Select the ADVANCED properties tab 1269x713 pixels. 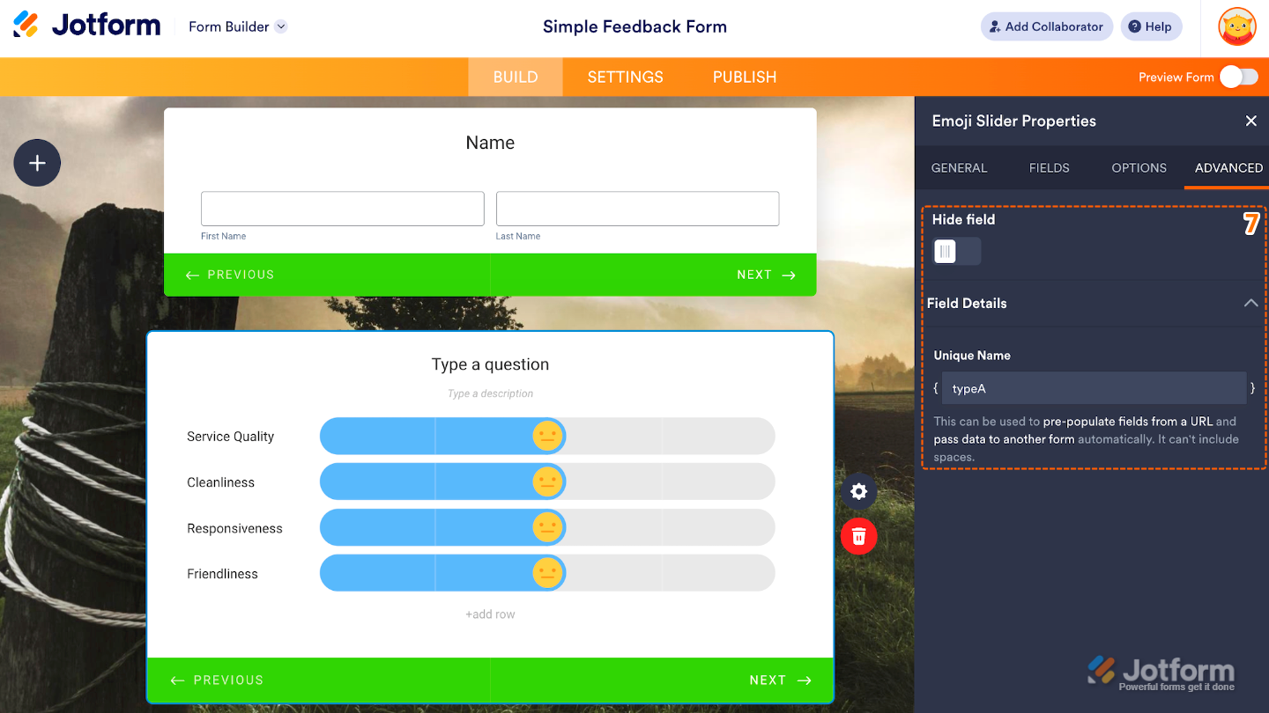[x=1228, y=168]
